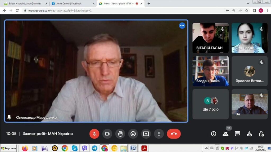Image resolution: width=271 pixels, height=152 pixels.
Task: Open blue options button on Олександр Марущенко's video
Action: [182, 26]
